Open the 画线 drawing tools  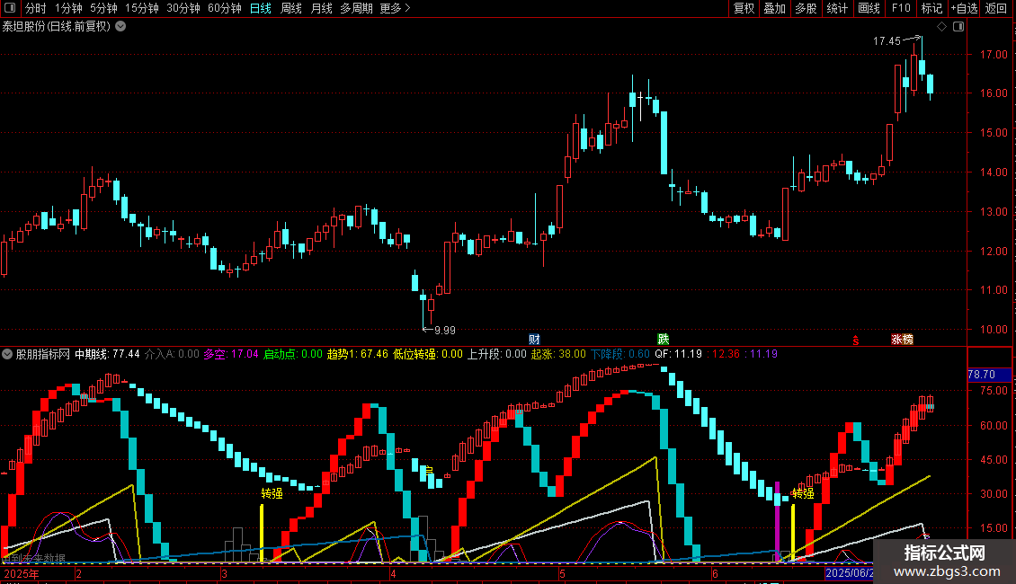point(869,8)
